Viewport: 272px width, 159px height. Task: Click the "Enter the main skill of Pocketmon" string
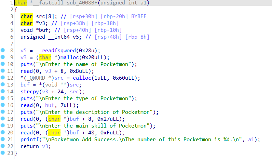point(93,126)
